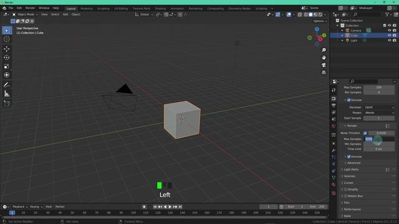The image size is (399, 224).
Task: Open the Render properties tab
Action: (334, 98)
